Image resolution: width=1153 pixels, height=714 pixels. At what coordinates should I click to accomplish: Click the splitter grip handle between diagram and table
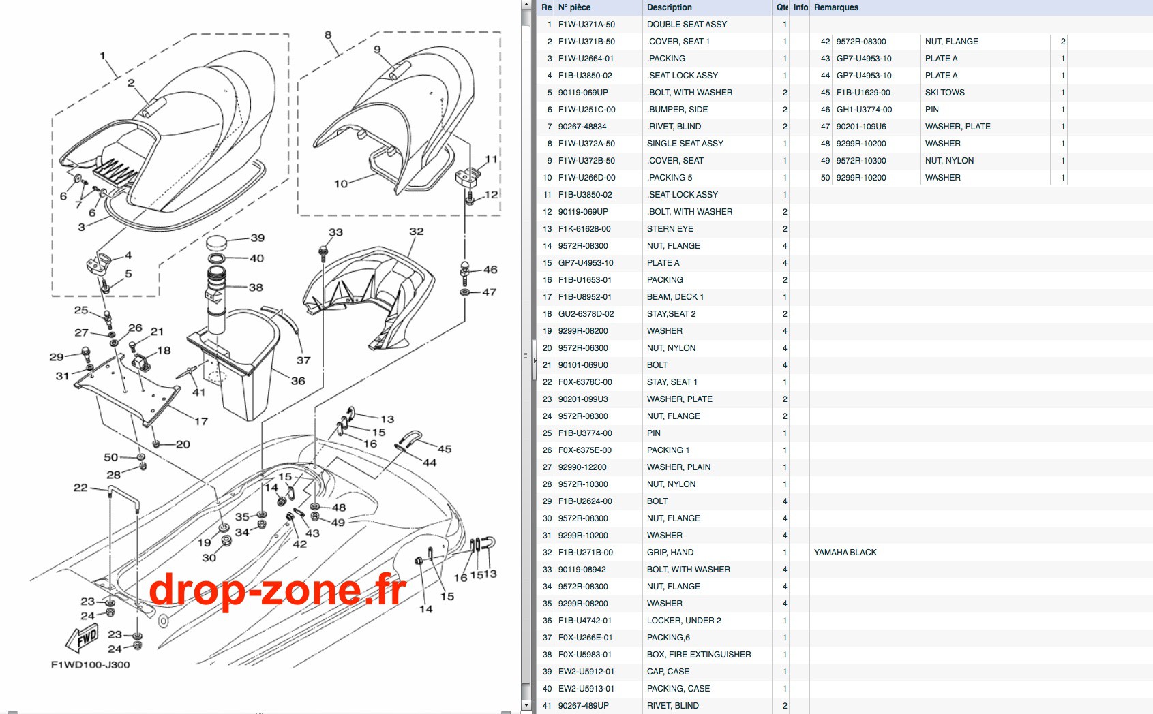525,354
